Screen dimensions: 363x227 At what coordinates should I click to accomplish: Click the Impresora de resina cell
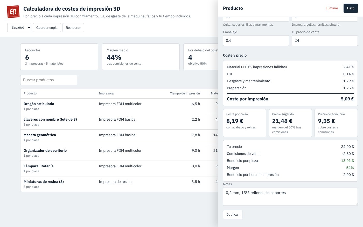[x=115, y=182]
